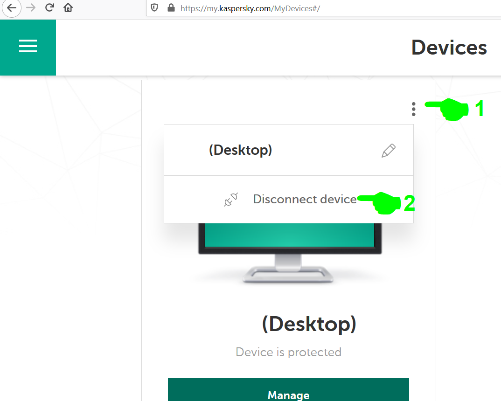Click the desktop monitor image
The image size is (501, 401).
290,253
